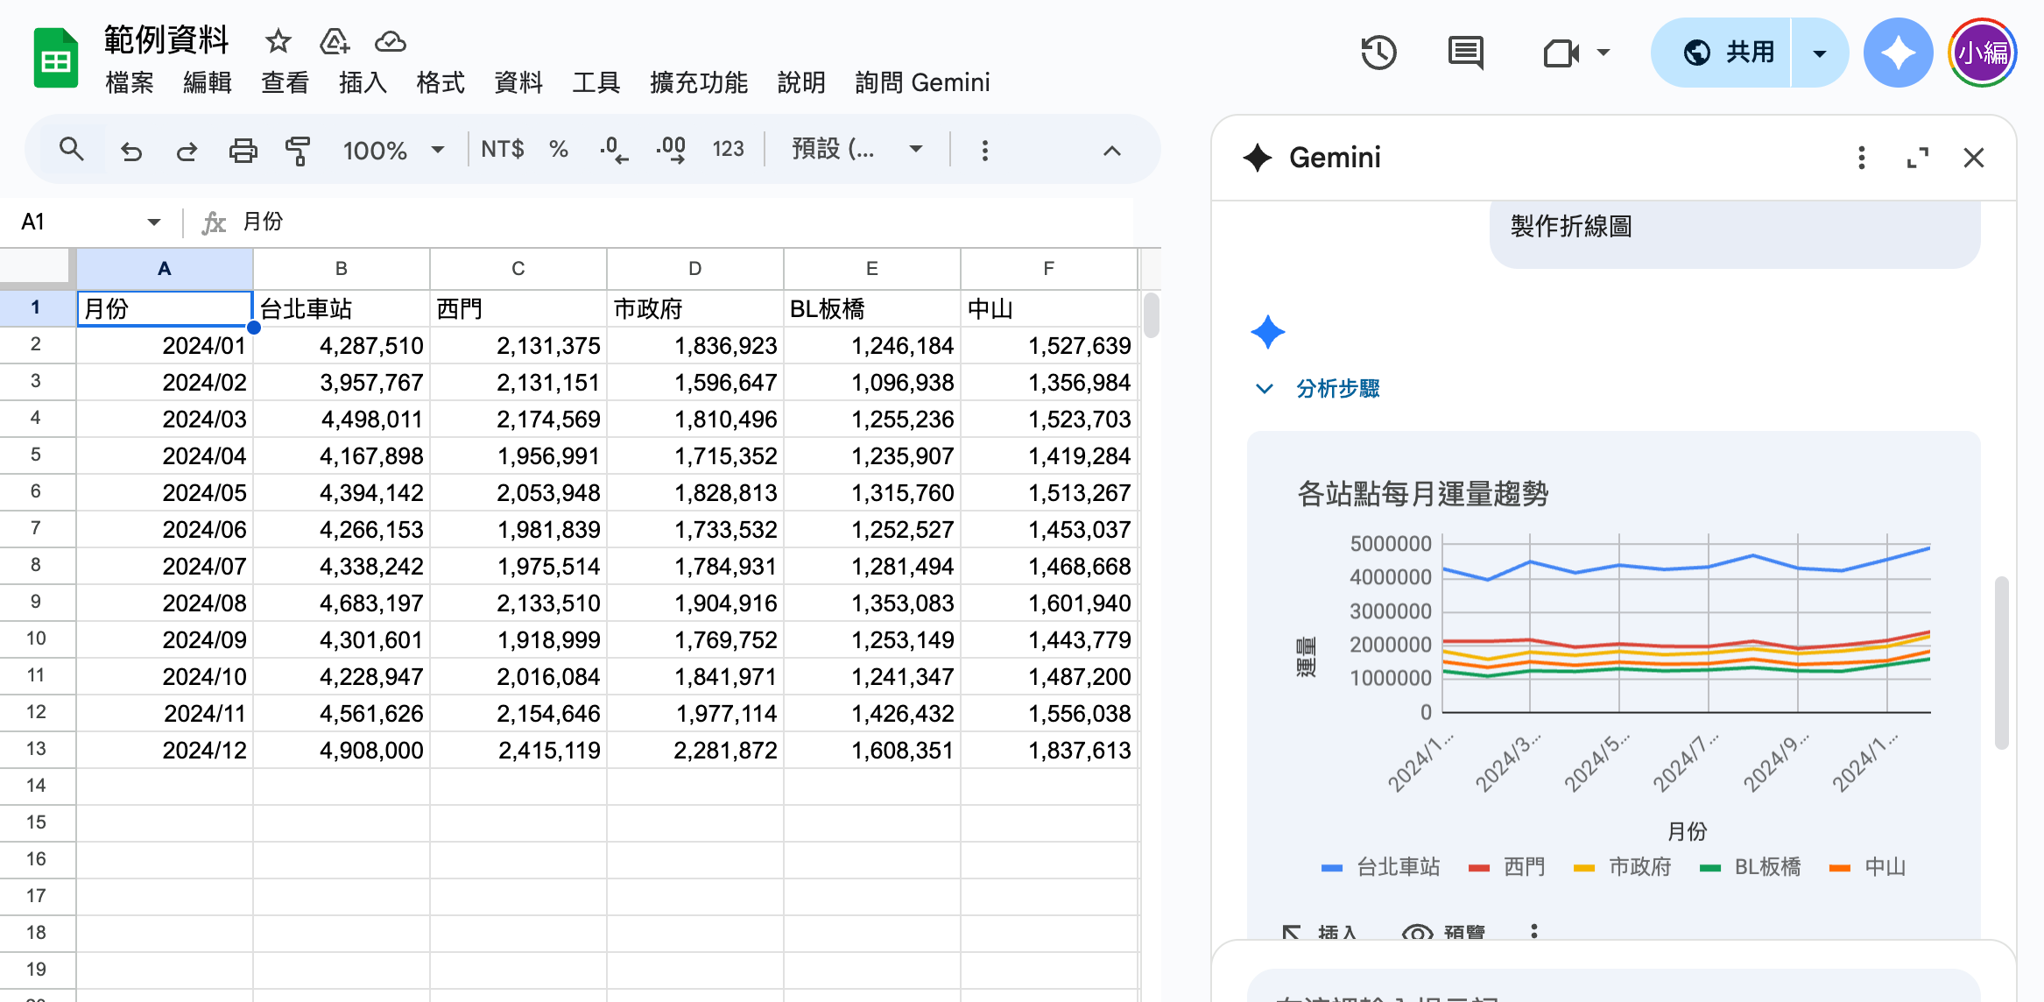Open version history clock icon
Screen dimensions: 2044x1002
pyautogui.click(x=1378, y=53)
